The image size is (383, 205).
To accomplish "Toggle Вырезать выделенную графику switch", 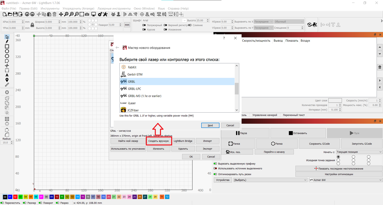I will pyautogui.click(x=215, y=164).
